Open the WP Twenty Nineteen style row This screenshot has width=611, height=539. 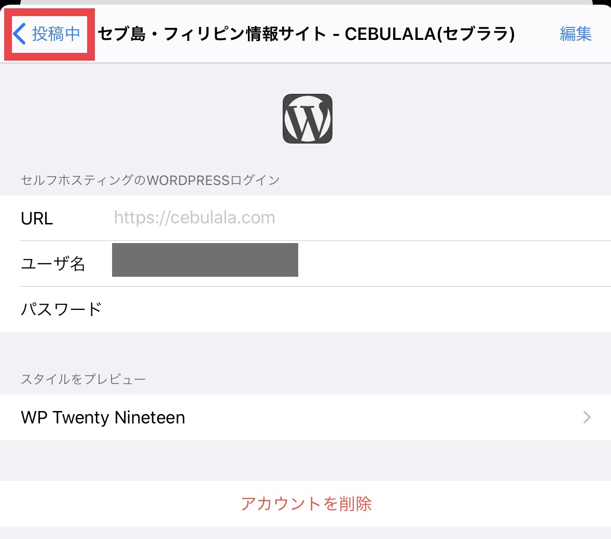(207, 417)
